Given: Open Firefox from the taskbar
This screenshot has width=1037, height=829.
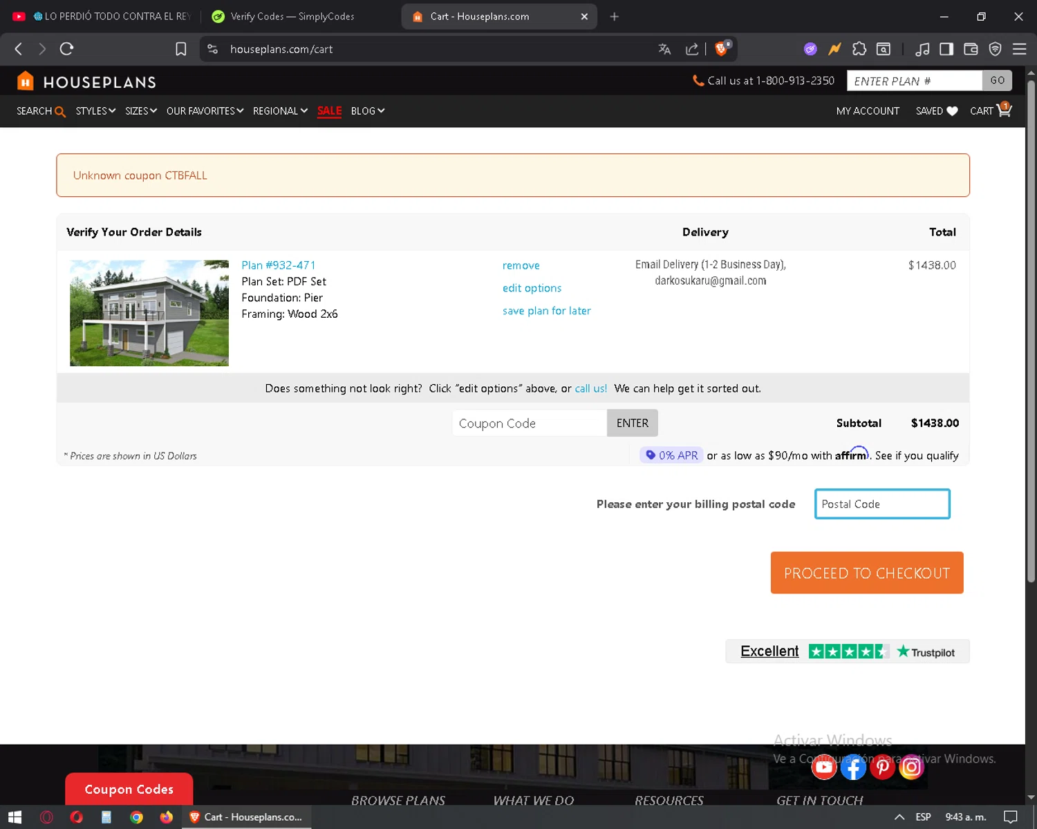Looking at the screenshot, I should [x=166, y=817].
